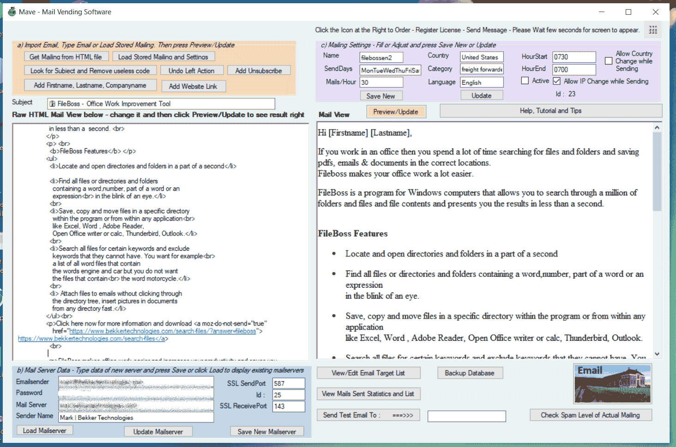Click the document icon in the Subject field
The width and height of the screenshot is (676, 447).
[53, 104]
